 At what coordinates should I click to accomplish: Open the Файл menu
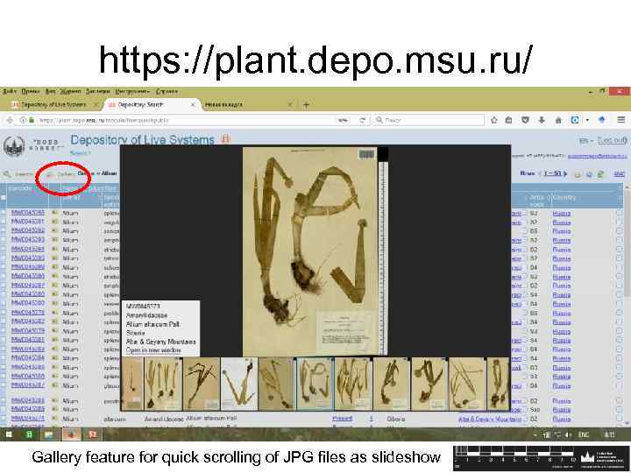point(10,91)
